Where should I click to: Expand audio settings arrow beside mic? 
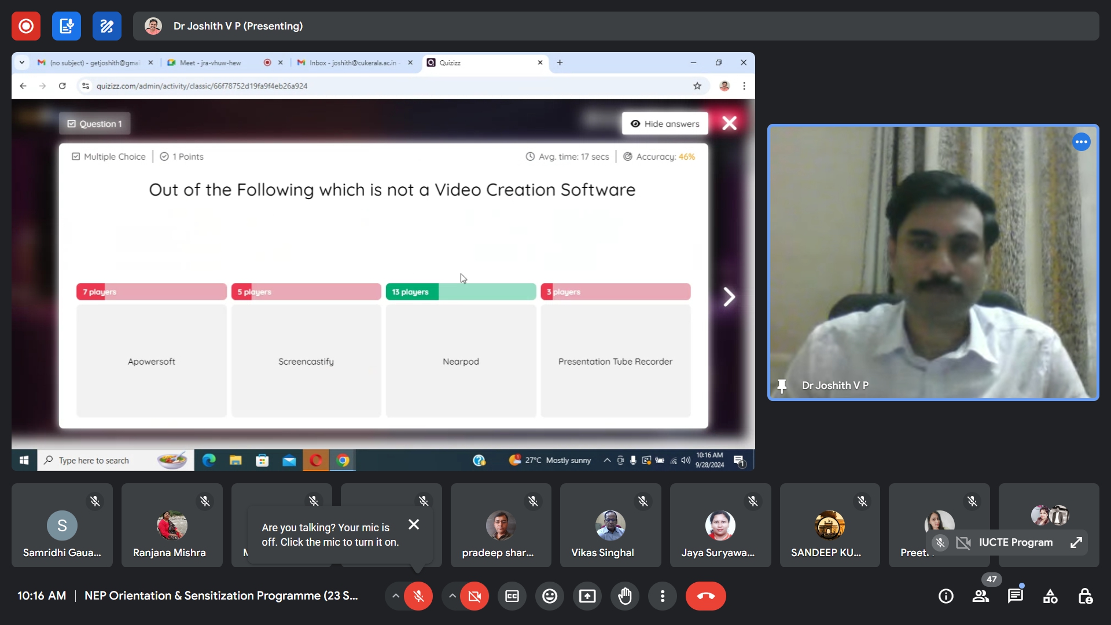[395, 596]
